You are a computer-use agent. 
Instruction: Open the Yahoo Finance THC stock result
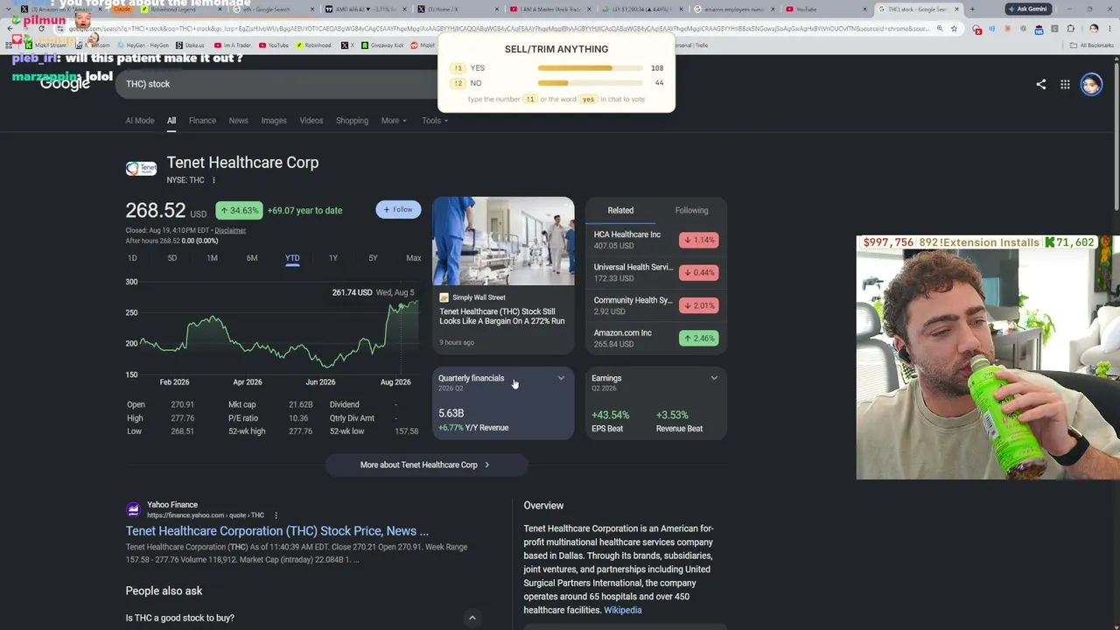[276, 531]
